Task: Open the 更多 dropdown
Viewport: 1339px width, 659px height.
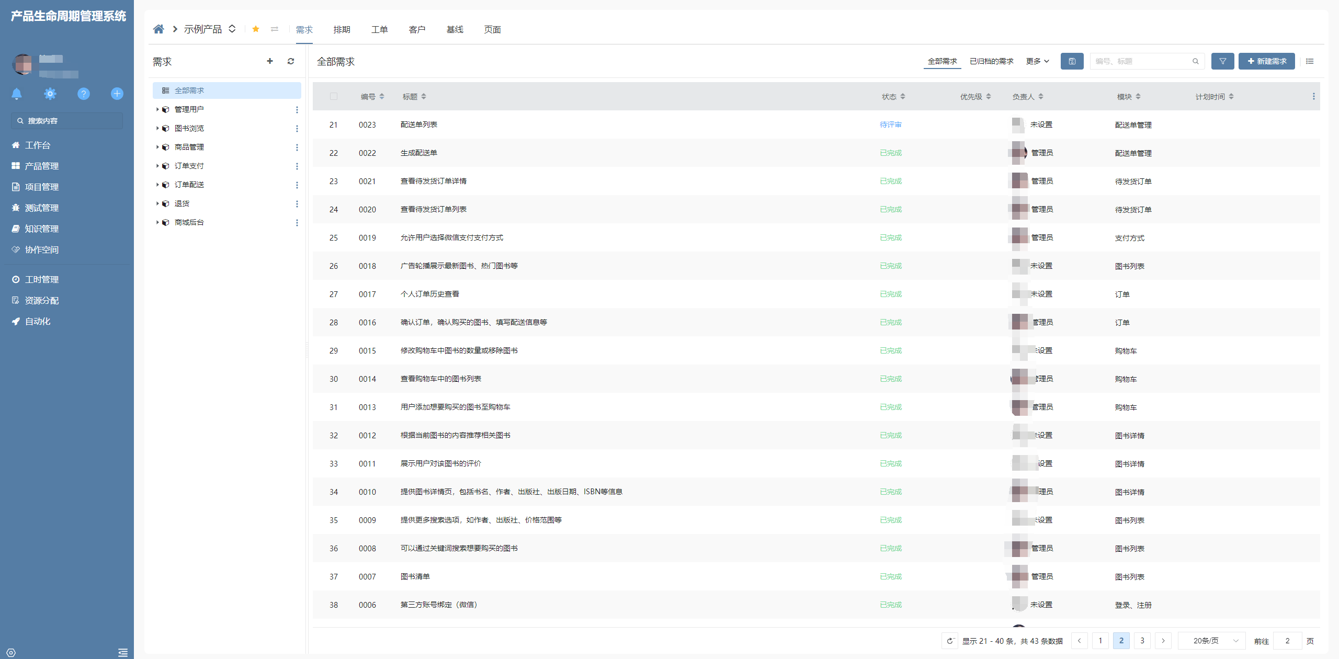Action: (1037, 61)
